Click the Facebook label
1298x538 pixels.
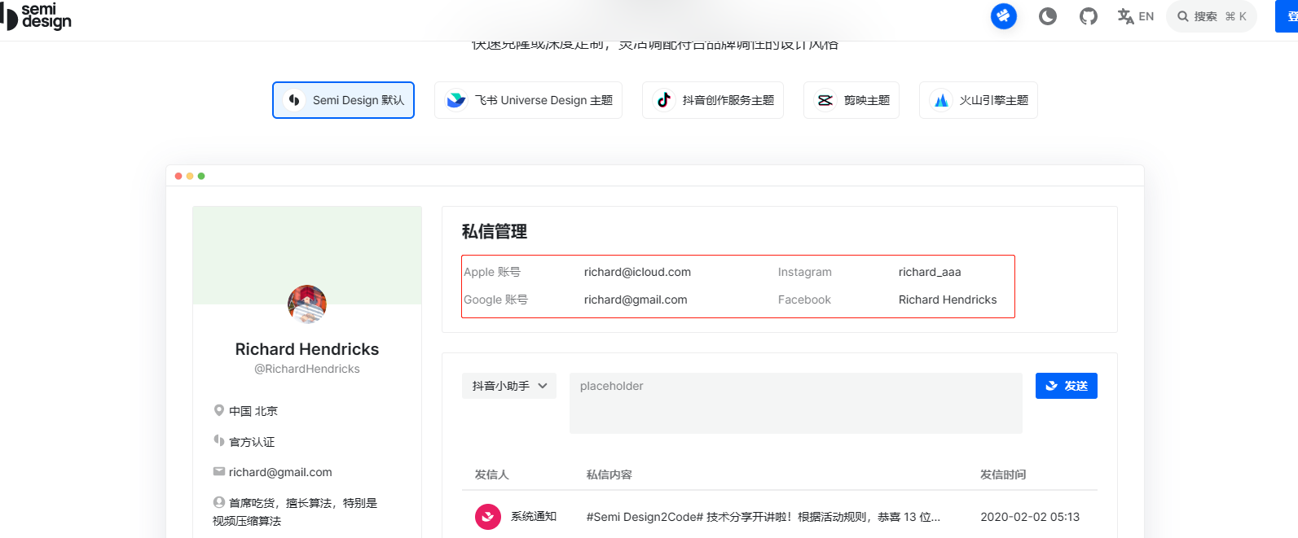point(804,300)
